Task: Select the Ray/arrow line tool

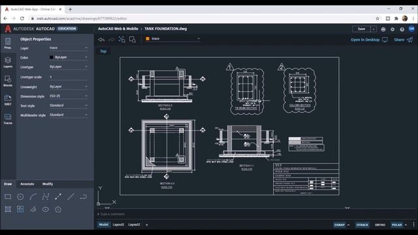Action: point(58,197)
